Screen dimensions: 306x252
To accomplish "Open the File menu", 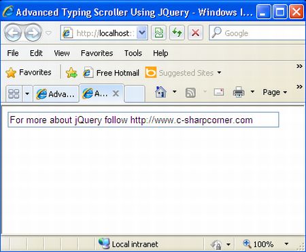I will (x=13, y=53).
